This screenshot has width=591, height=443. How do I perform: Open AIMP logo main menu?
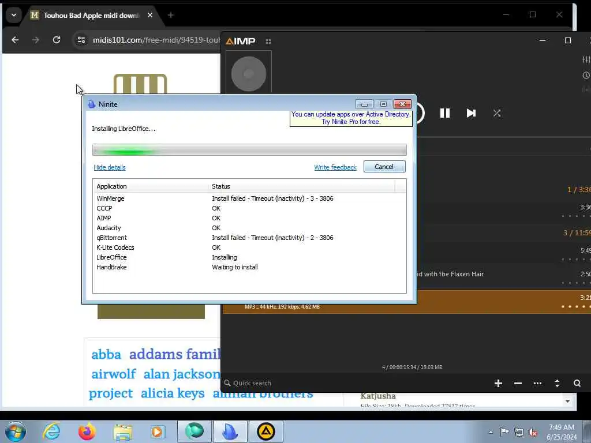pyautogui.click(x=241, y=41)
